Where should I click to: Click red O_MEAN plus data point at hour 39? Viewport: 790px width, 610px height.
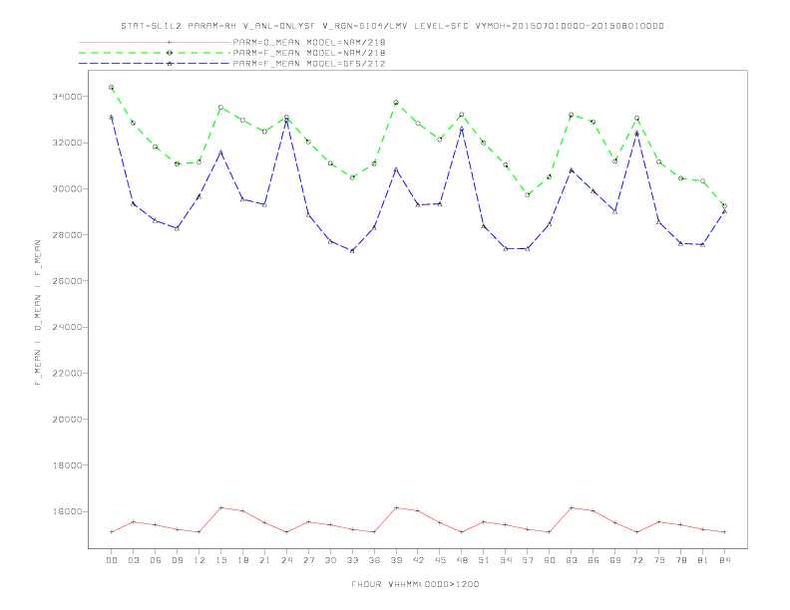[396, 507]
